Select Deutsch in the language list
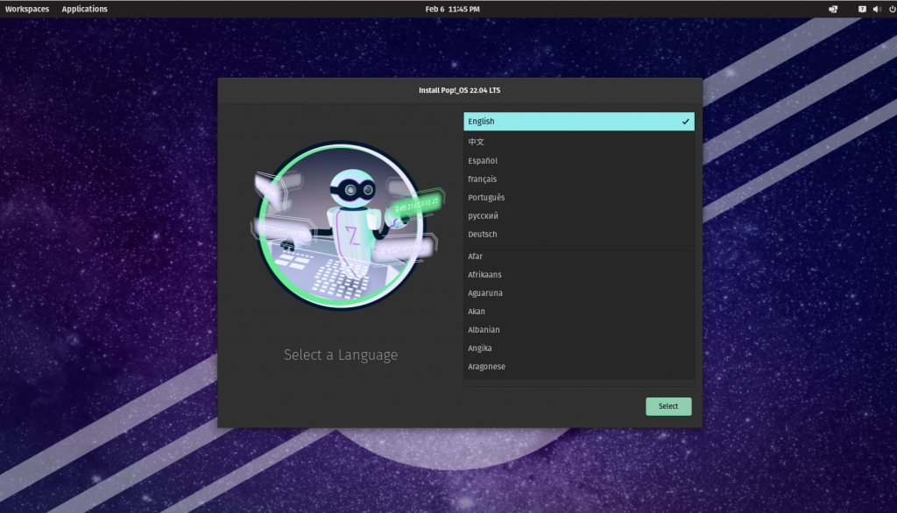897x513 pixels. 579,234
